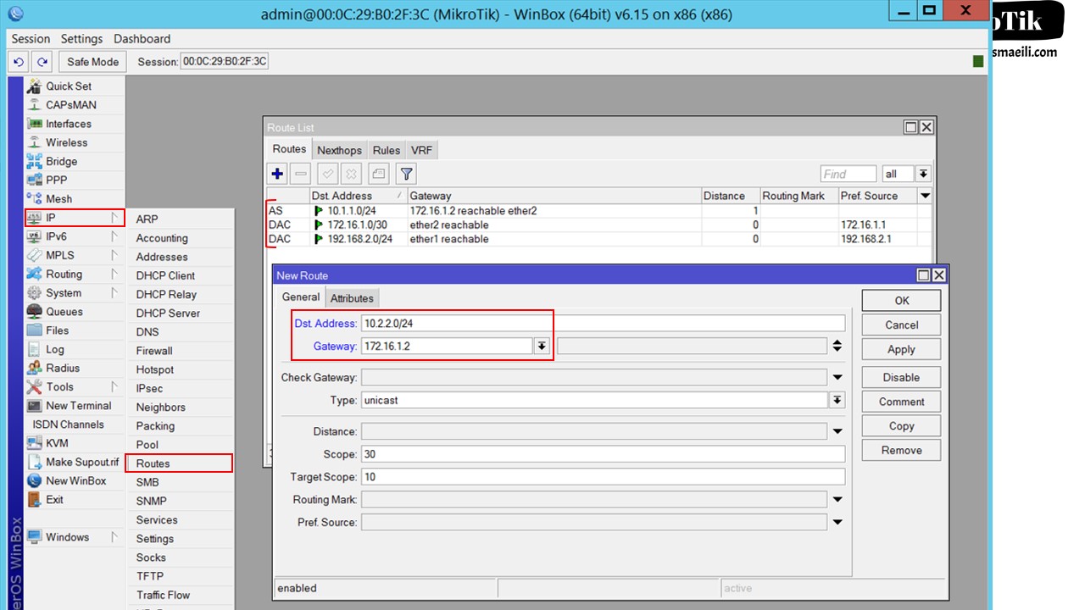Click Exit in sidebar

tap(54, 499)
